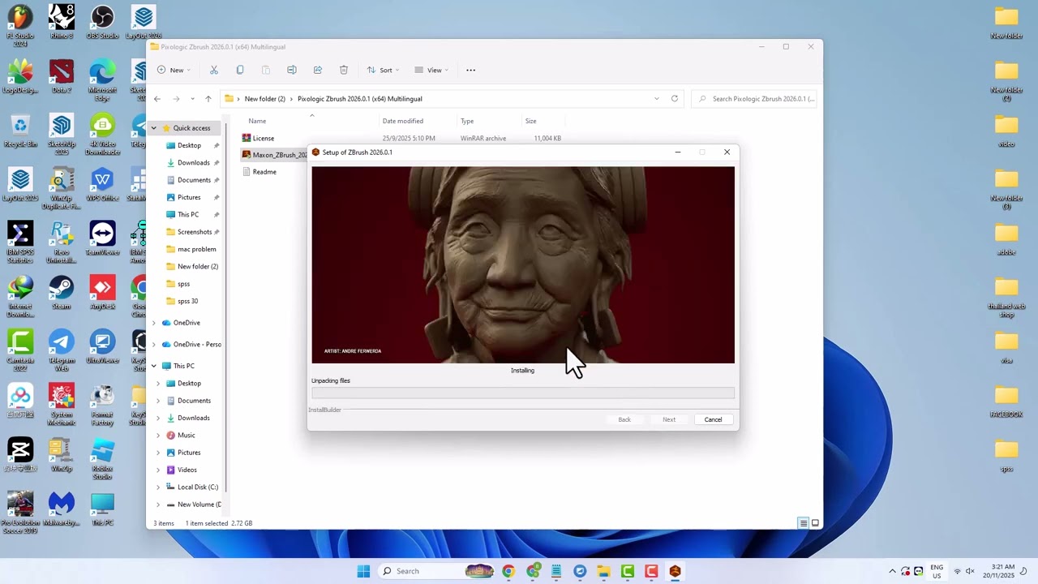1038x584 pixels.
Task: Collapse the This PC tree node
Action: (x=154, y=366)
